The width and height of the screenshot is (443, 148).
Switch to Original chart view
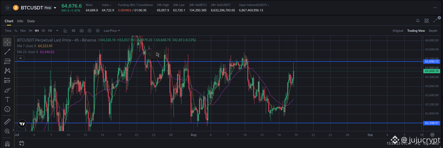(x=398, y=30)
